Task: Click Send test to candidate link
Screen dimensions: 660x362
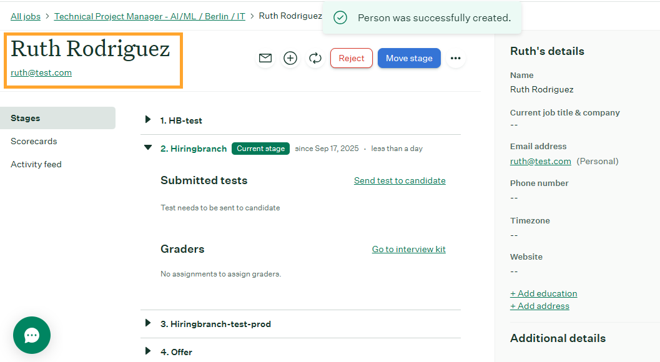Action: coord(400,180)
